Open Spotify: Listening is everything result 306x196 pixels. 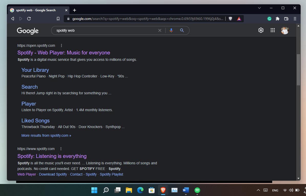(52, 156)
